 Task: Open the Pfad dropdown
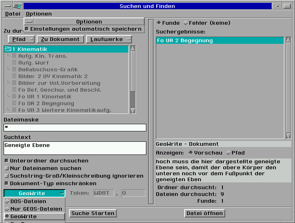(21, 39)
